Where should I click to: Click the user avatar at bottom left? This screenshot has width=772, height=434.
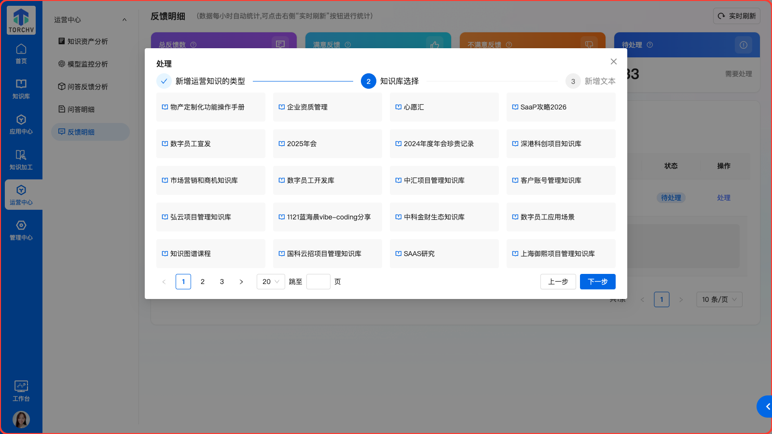(x=21, y=420)
